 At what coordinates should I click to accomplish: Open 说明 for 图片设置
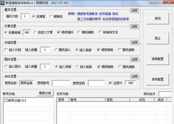134,59
